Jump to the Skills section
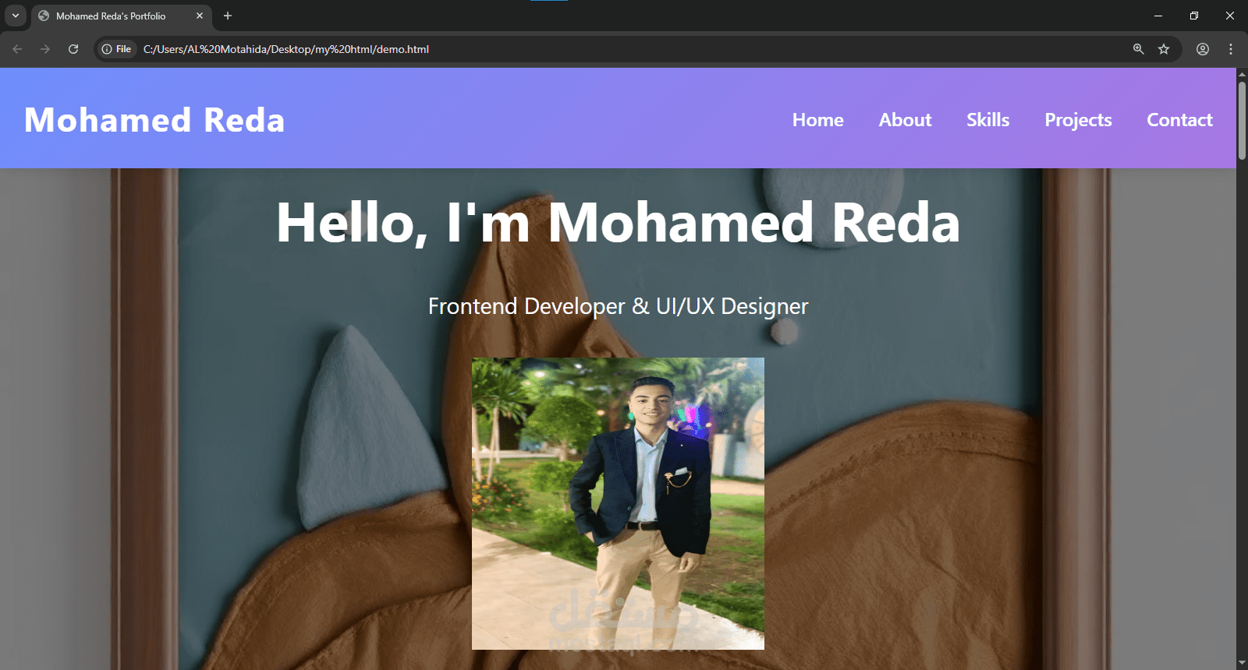Viewport: 1248px width, 670px height. [x=987, y=120]
